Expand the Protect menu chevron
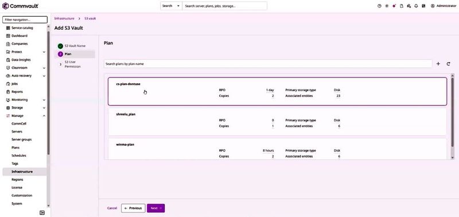Screen dimensions: 459x217 pos(44,52)
